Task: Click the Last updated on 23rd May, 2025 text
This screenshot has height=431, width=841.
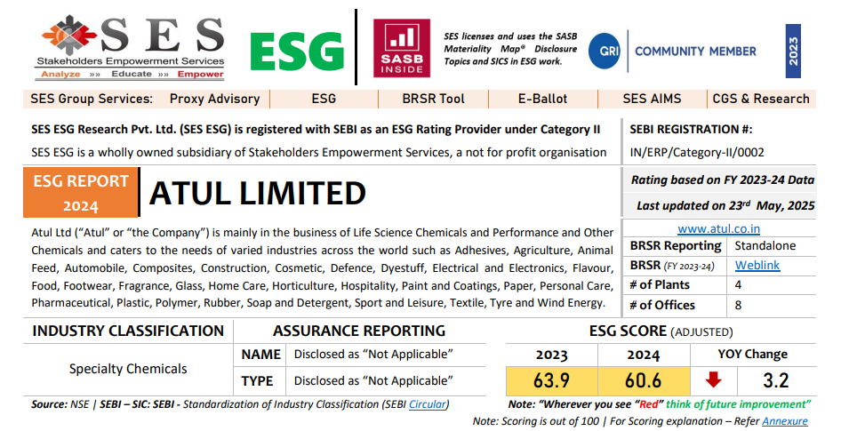Action: coord(725,205)
